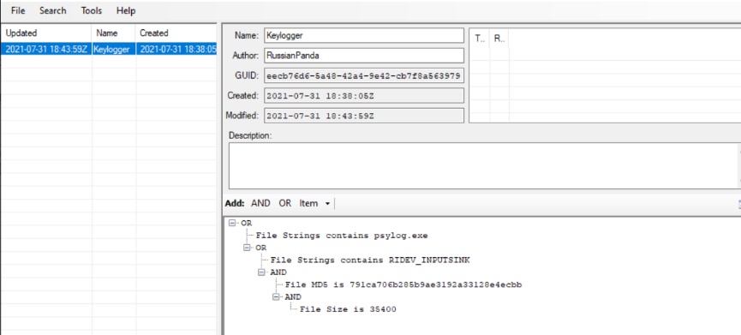The width and height of the screenshot is (741, 335).
Task: Select File Strings contains RIDEV_INPUTSINK item
Action: point(370,260)
